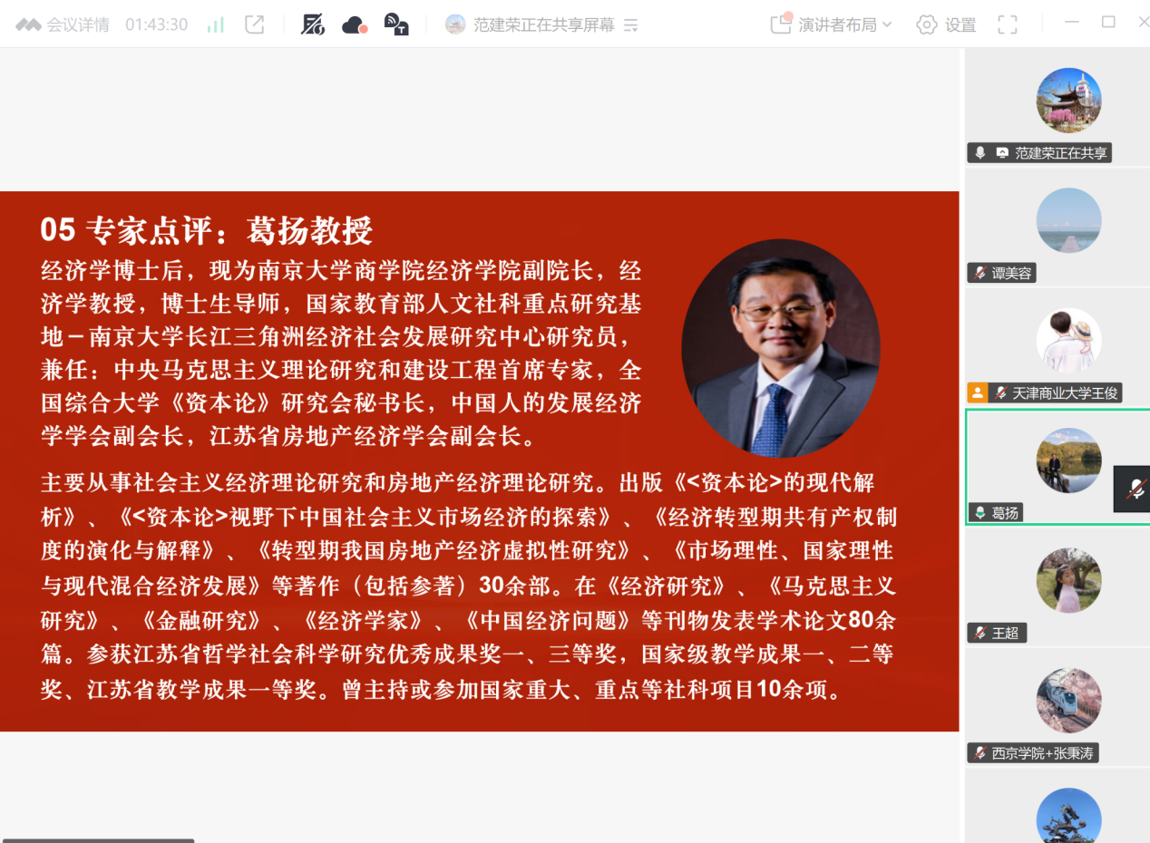
Task: Click the green network signal bars icon
Action: coord(216,24)
